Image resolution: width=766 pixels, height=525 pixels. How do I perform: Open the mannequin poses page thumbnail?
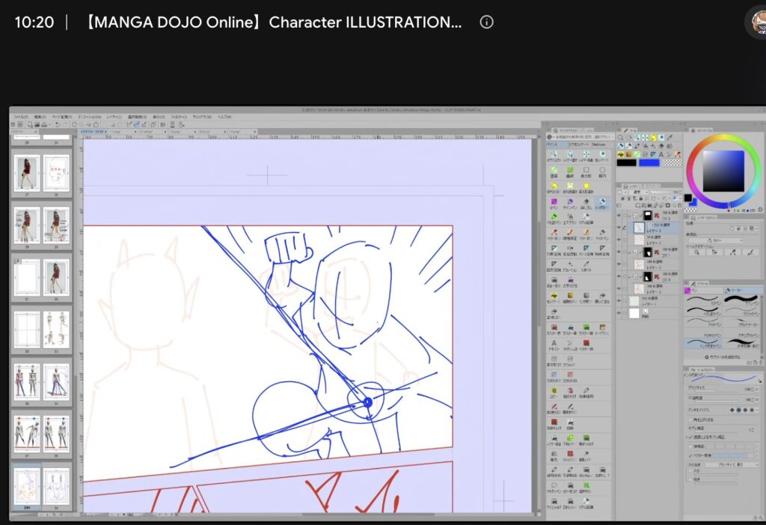(x=55, y=328)
